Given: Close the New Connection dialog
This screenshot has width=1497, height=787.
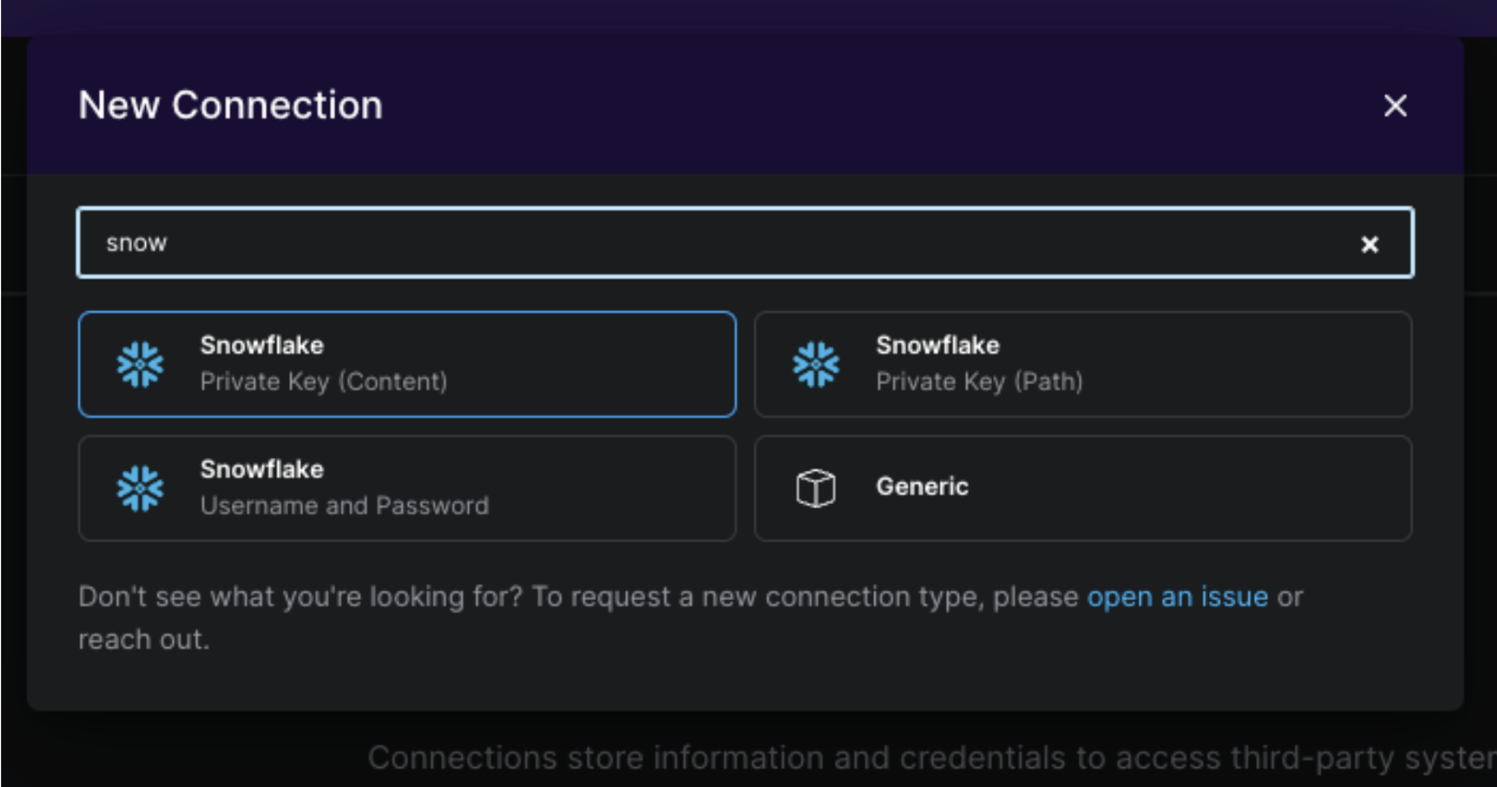Looking at the screenshot, I should 1395,105.
